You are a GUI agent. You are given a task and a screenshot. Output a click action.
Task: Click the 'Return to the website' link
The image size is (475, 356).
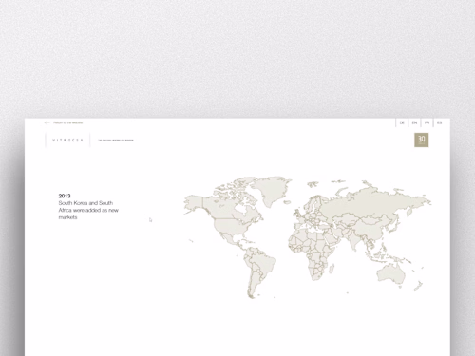[68, 122]
